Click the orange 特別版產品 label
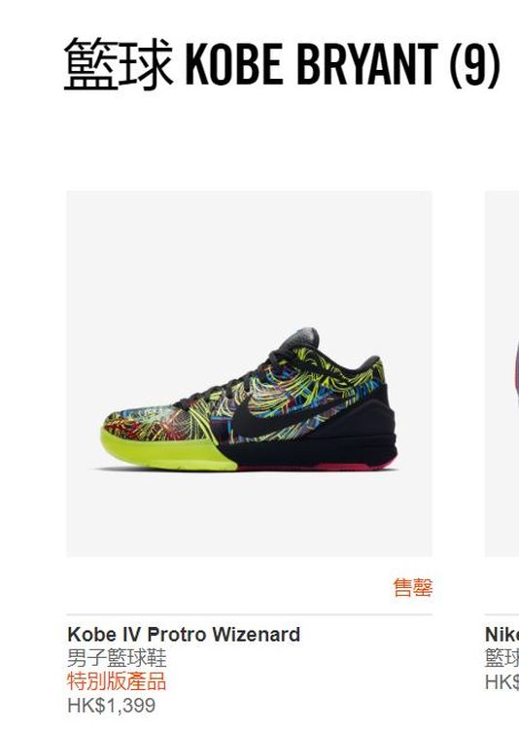 [117, 681]
